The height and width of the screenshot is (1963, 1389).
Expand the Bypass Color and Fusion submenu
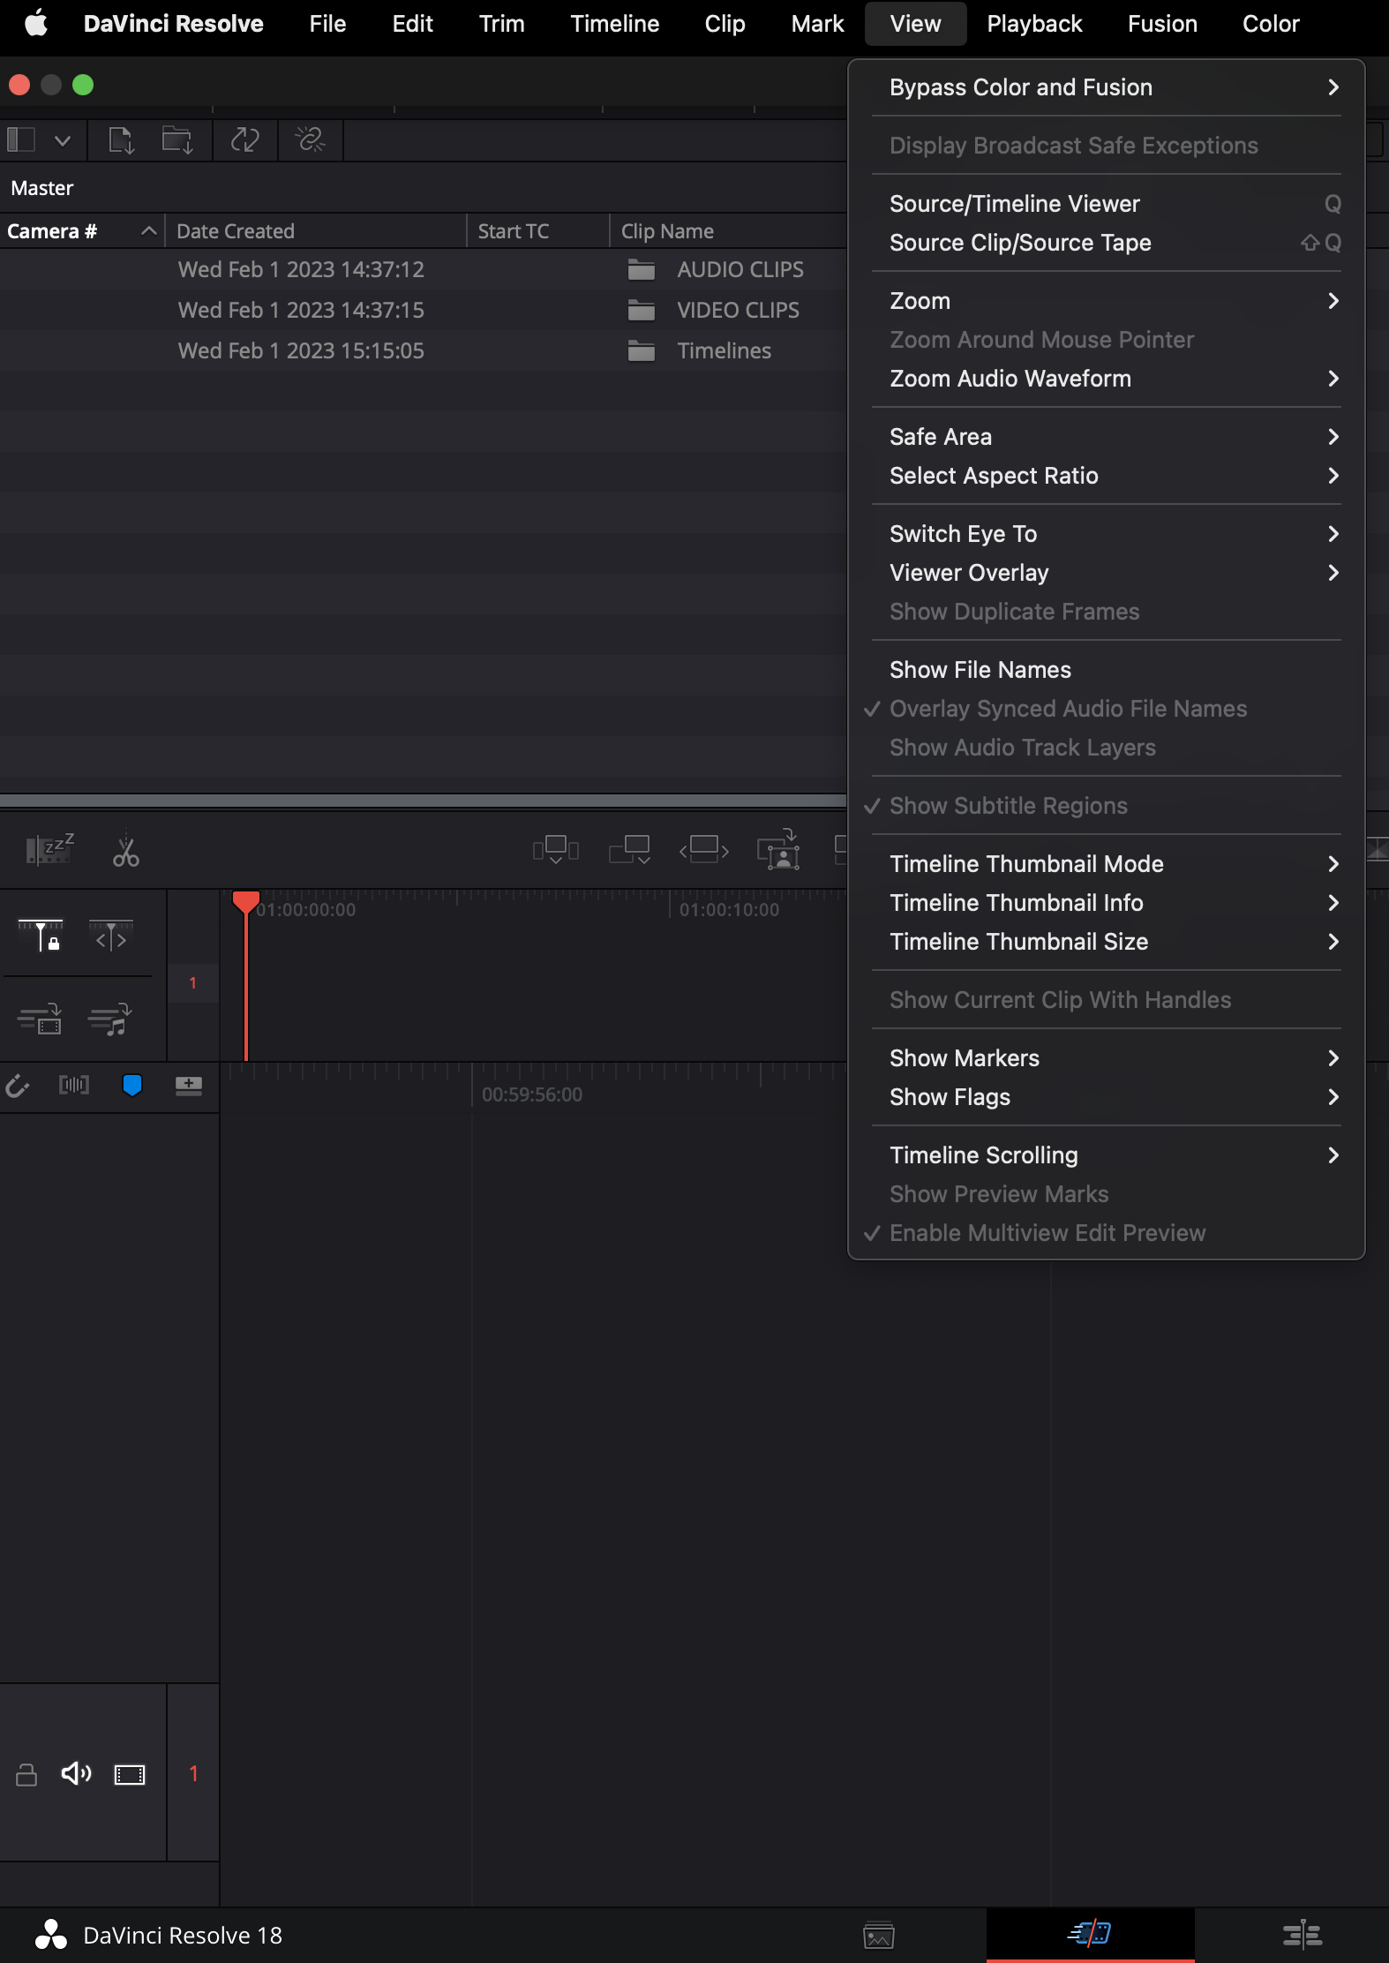[1107, 87]
